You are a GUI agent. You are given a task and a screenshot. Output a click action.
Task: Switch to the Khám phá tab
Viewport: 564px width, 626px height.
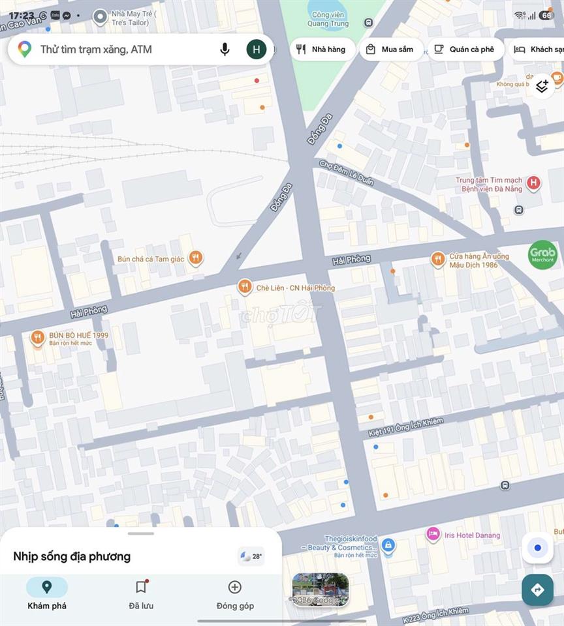point(47,593)
